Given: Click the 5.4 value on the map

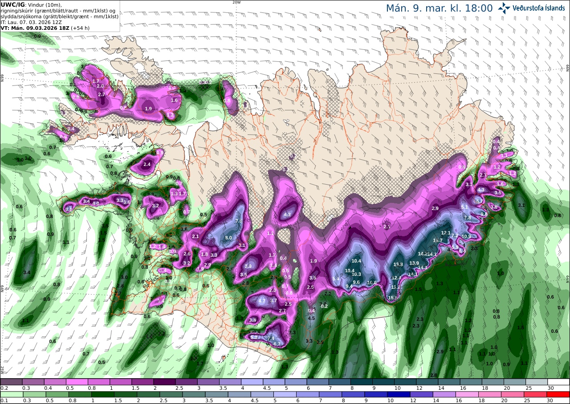Looking at the screenshot, I should click(x=336, y=279).
